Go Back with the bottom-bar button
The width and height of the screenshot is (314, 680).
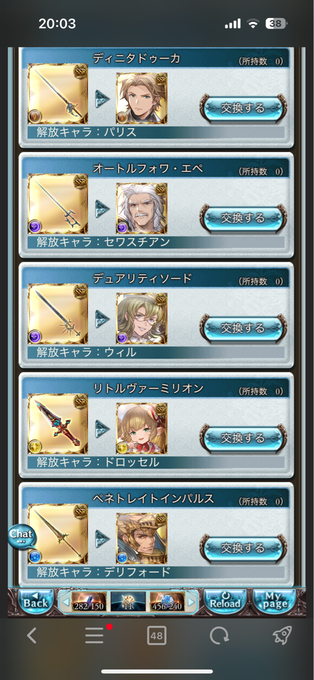36,601
